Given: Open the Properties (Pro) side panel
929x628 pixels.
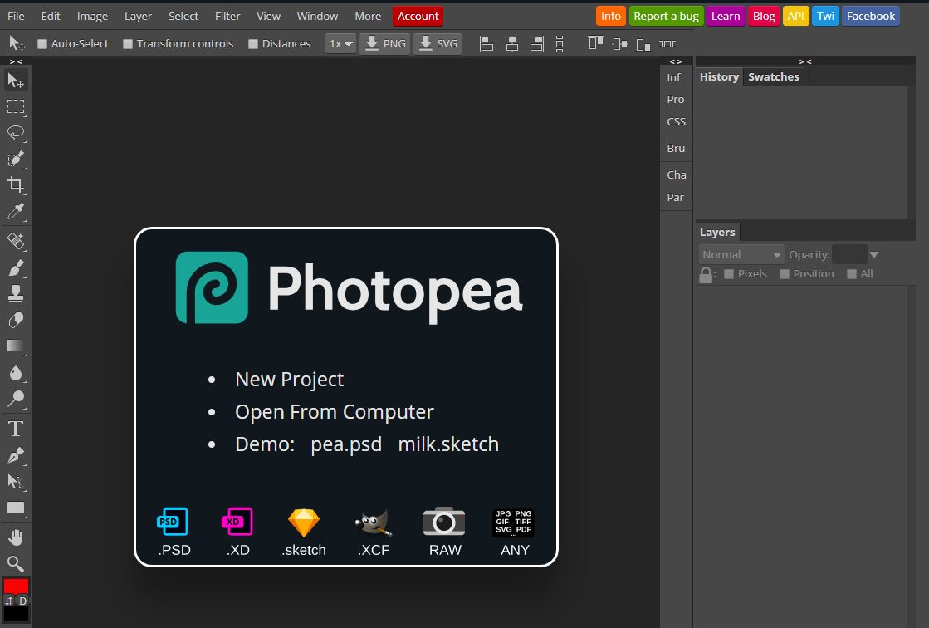Looking at the screenshot, I should [676, 100].
